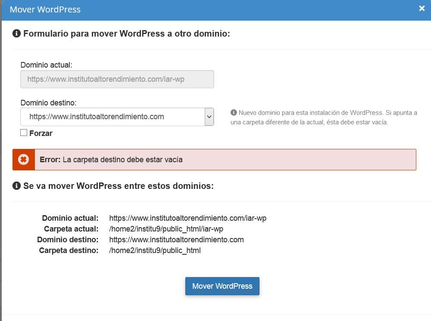Screen dimensions: 431x321
Task: Click the Formulario para mover WordPress heading
Action: click(x=126, y=34)
